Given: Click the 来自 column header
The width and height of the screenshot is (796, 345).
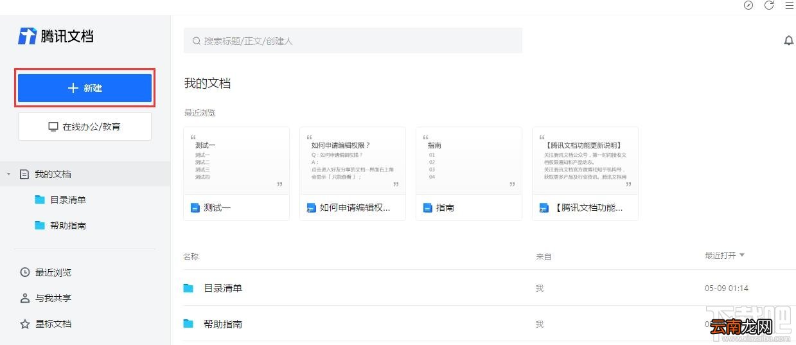Looking at the screenshot, I should tap(544, 256).
